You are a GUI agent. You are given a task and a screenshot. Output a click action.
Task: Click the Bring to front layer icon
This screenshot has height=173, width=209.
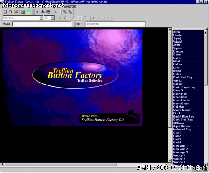tap(65, 12)
